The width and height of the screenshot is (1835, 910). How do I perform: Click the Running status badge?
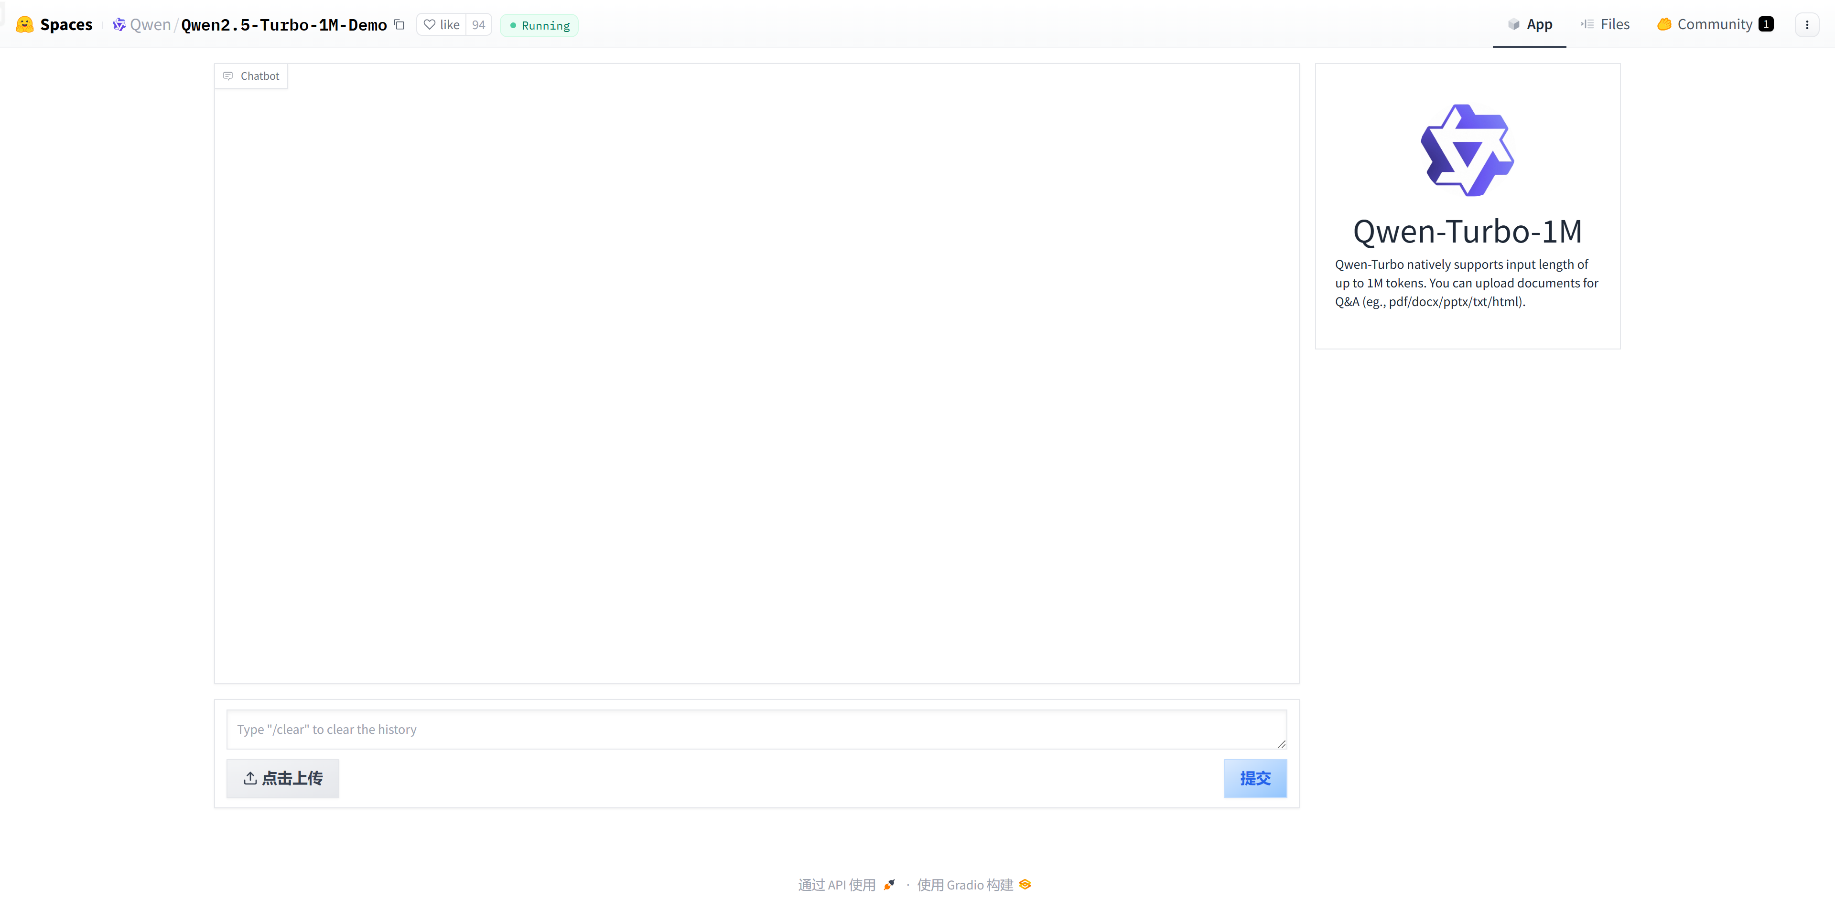pos(539,26)
